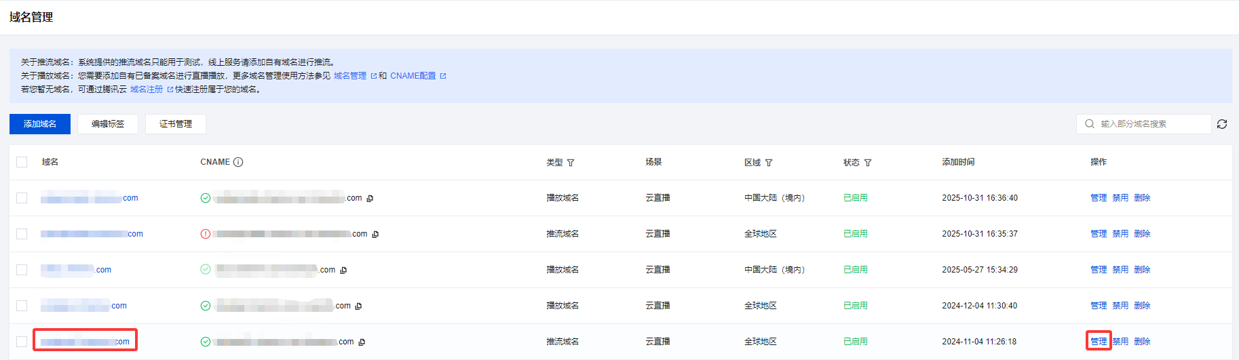This screenshot has height=360, width=1239.
Task: Check the first domain row checkbox
Action: (x=22, y=198)
